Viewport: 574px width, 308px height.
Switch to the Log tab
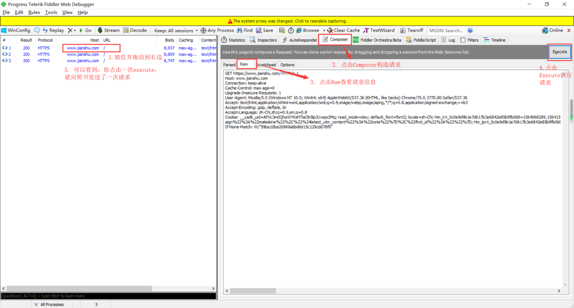(448, 40)
